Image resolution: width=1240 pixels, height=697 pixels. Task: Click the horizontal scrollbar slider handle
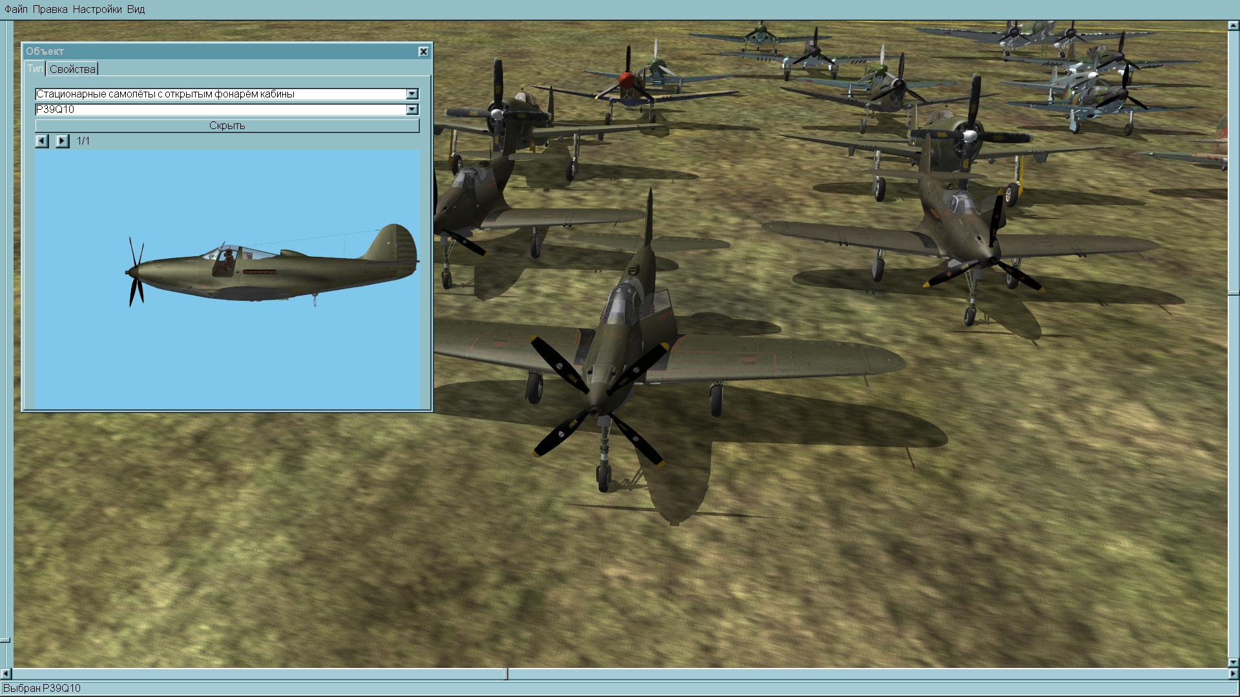point(506,674)
